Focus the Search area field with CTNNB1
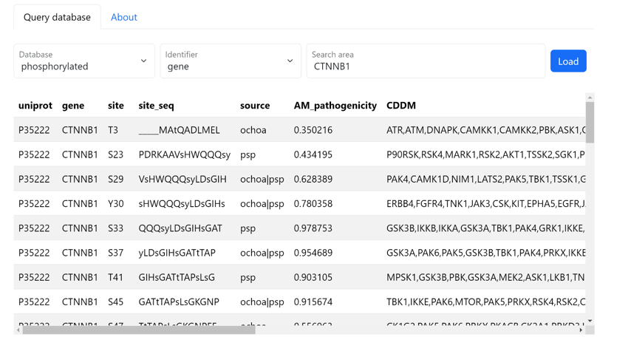Viewport: 631px width, 337px height. [426, 61]
